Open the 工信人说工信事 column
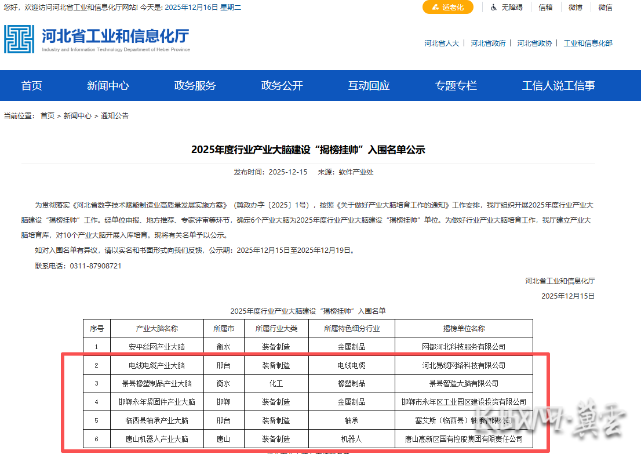 pyautogui.click(x=558, y=85)
